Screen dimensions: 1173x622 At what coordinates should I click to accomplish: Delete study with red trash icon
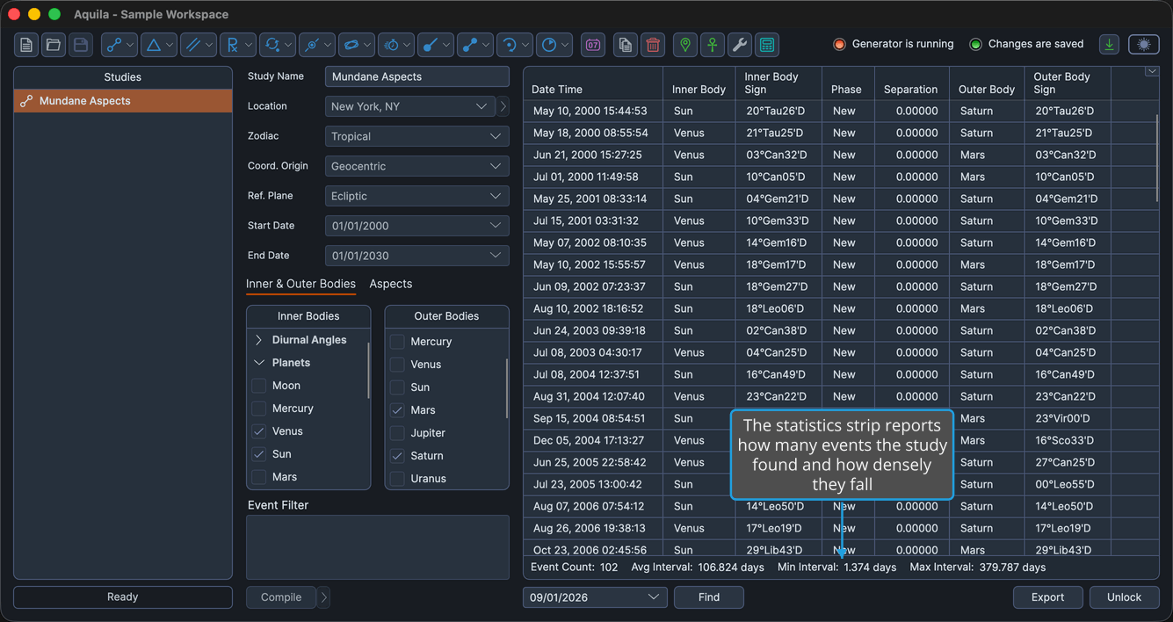653,45
